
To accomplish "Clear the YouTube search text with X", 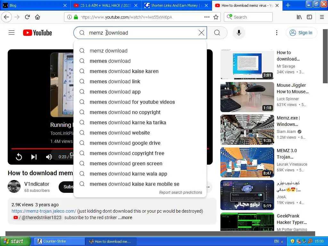I will [x=201, y=33].
